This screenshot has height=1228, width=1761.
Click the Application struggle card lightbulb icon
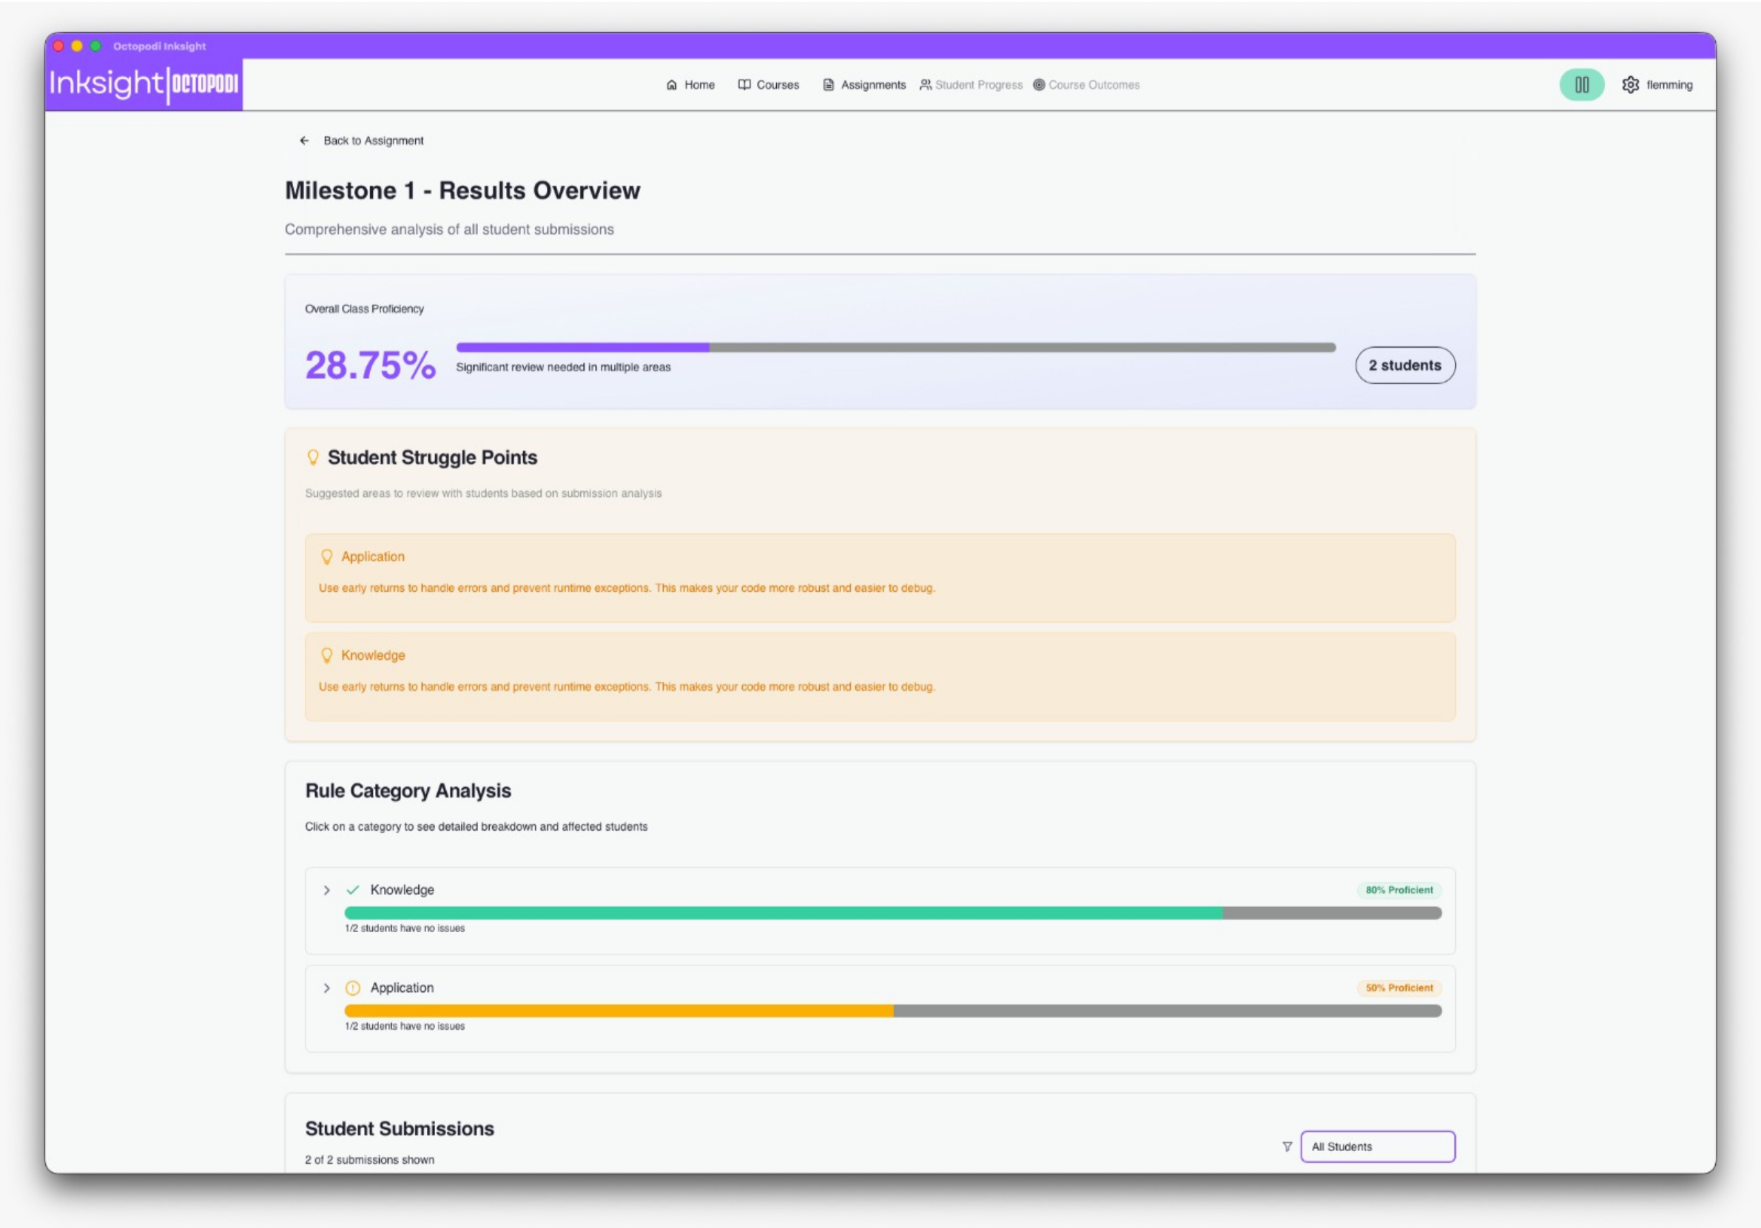(327, 557)
